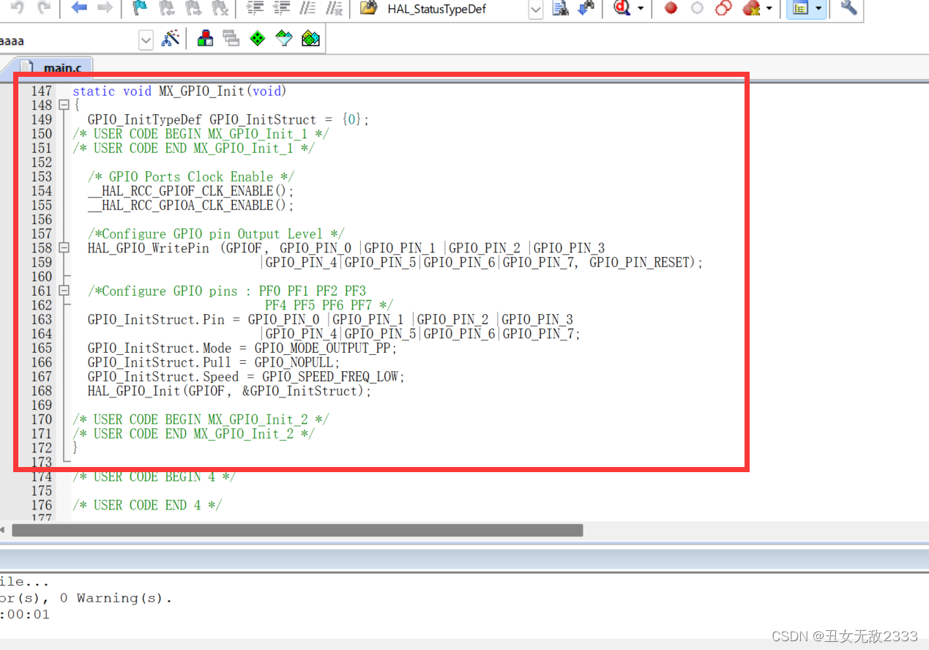Open Manage Run-Time Environment green diamond
Image resolution: width=929 pixels, height=650 pixels.
[x=258, y=39]
